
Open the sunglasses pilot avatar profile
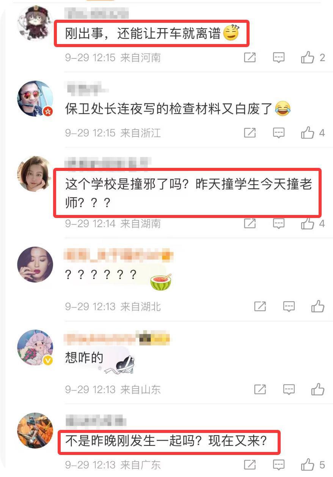pyautogui.click(x=35, y=98)
